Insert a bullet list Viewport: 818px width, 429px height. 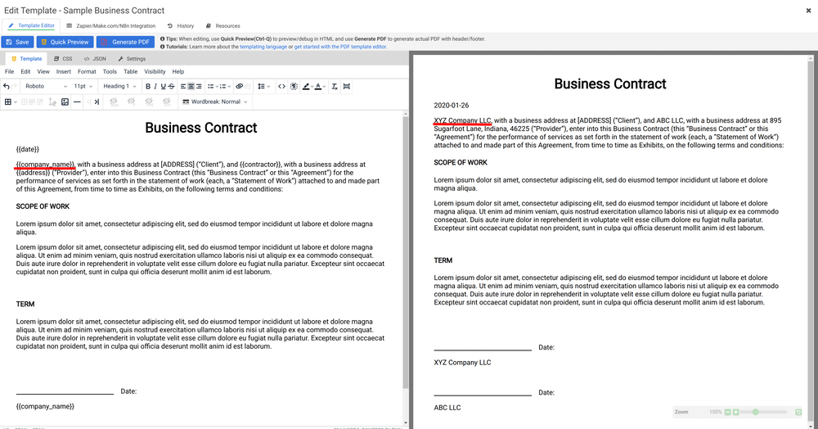click(x=210, y=86)
